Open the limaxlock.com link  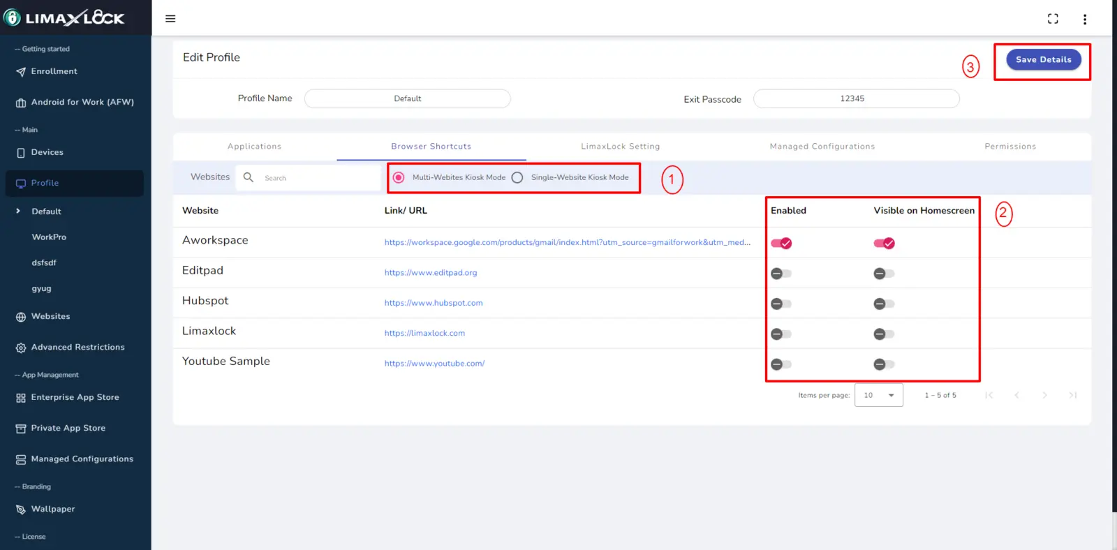click(x=424, y=334)
